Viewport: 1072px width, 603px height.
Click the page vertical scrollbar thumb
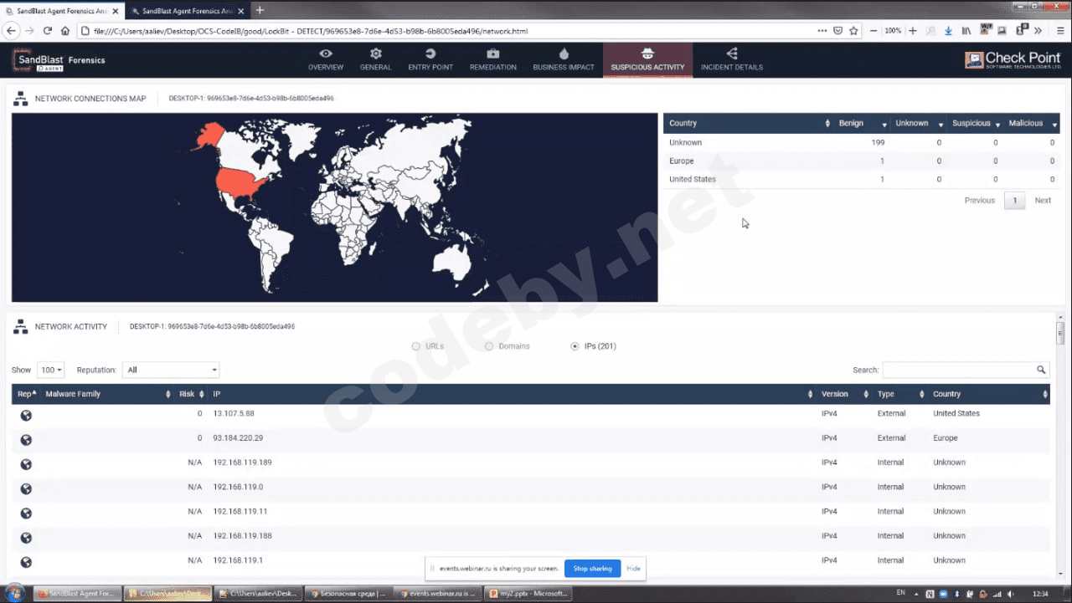point(1061,335)
